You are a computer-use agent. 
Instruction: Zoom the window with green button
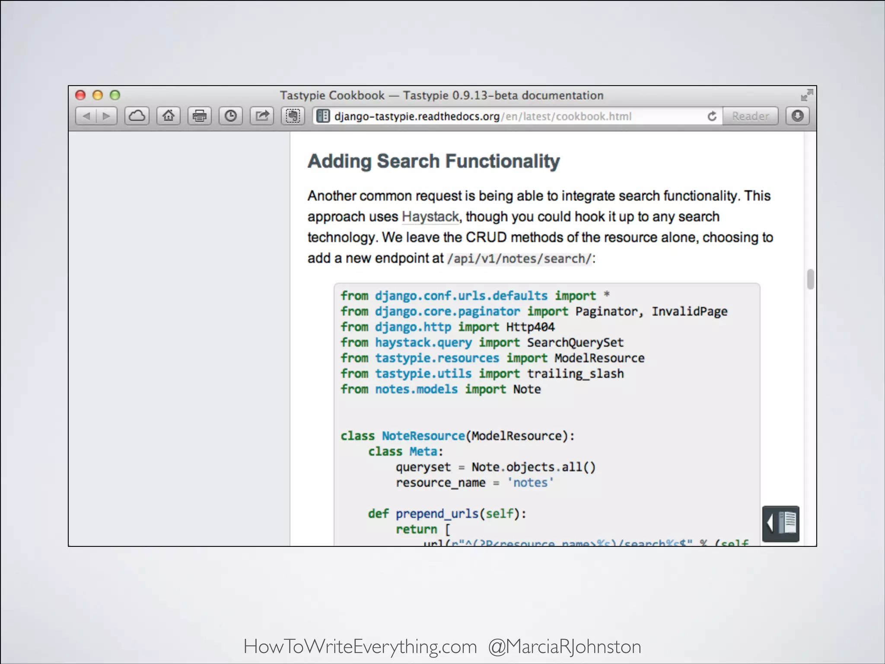pyautogui.click(x=115, y=95)
